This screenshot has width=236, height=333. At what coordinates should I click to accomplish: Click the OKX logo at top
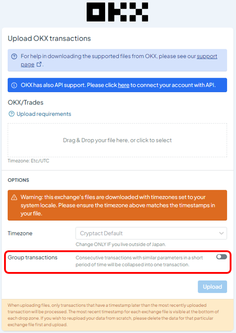(x=117, y=12)
